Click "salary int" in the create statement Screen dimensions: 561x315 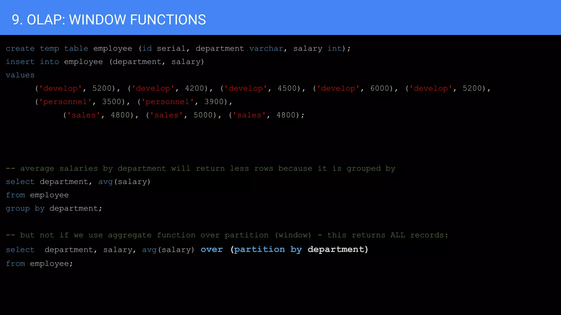point(317,49)
